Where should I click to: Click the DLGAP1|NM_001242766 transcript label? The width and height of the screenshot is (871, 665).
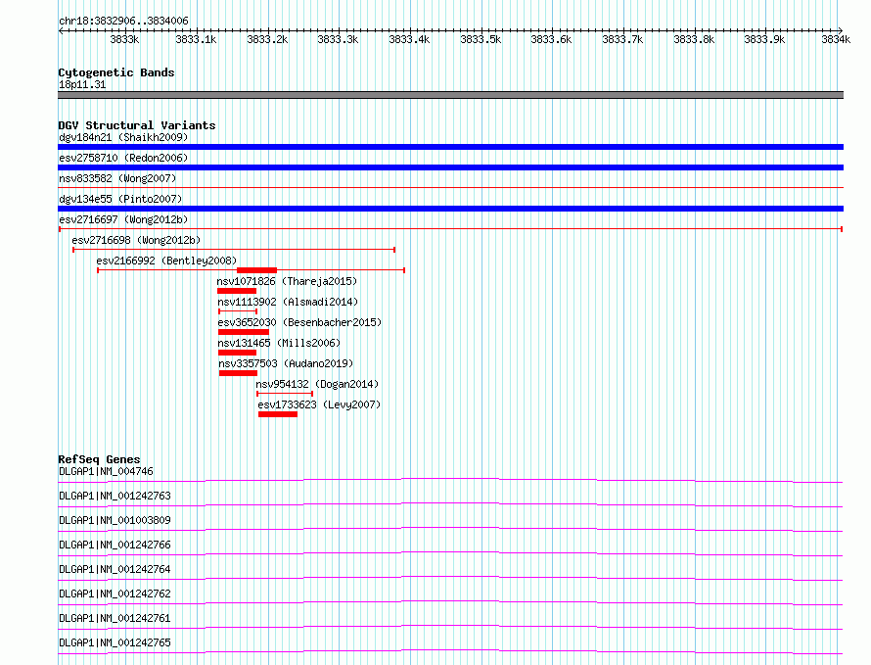tap(115, 545)
